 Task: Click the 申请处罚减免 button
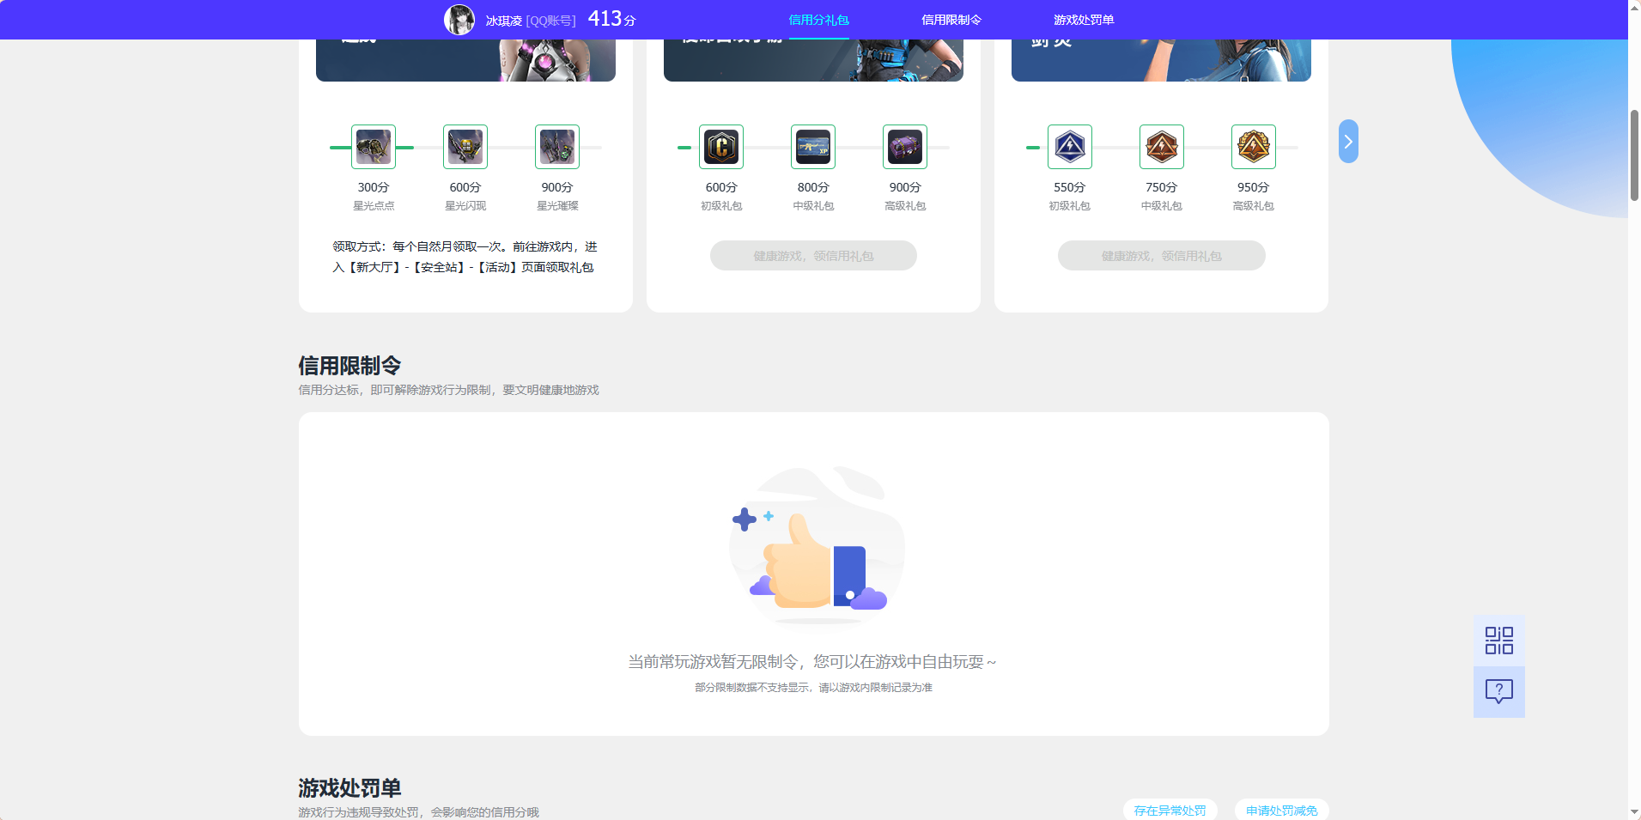pyautogui.click(x=1282, y=810)
